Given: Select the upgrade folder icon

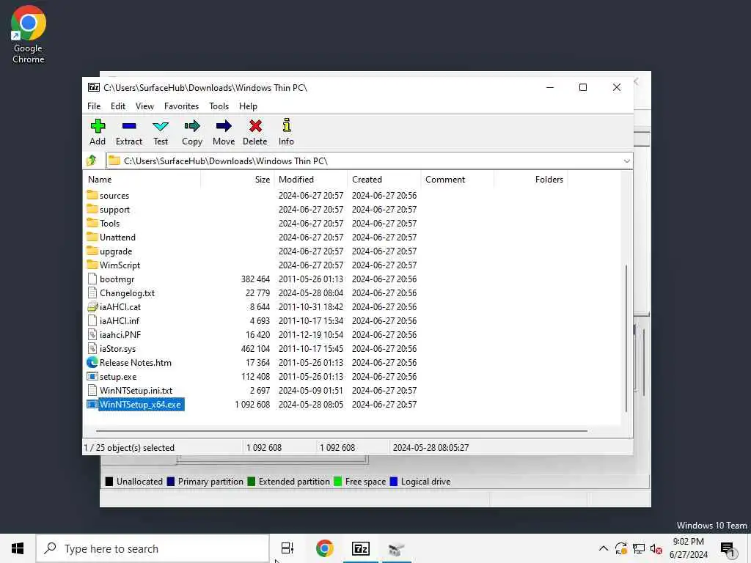Looking at the screenshot, I should [92, 251].
